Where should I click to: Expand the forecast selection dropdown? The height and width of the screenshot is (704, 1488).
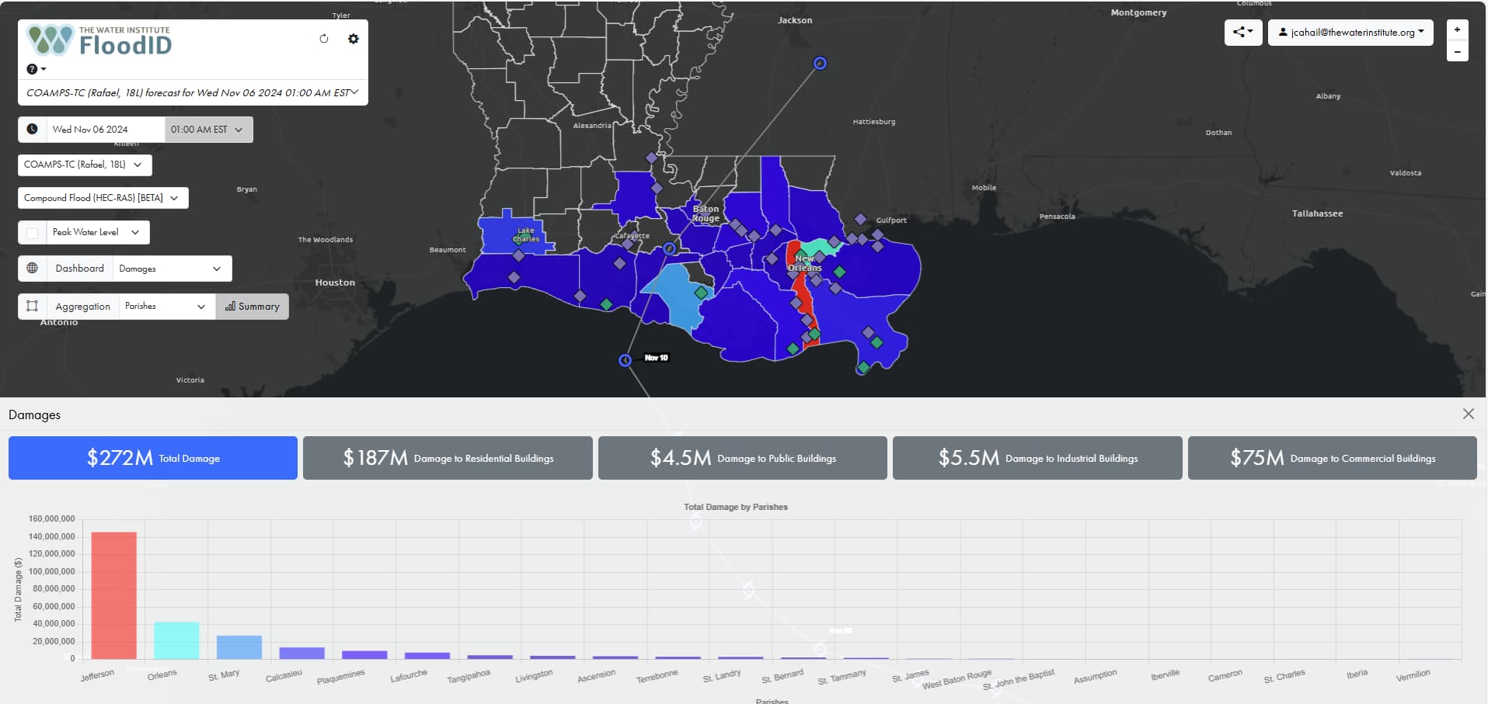[193, 92]
